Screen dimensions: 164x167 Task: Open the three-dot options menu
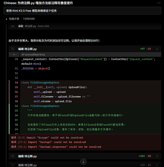coord(159,3)
